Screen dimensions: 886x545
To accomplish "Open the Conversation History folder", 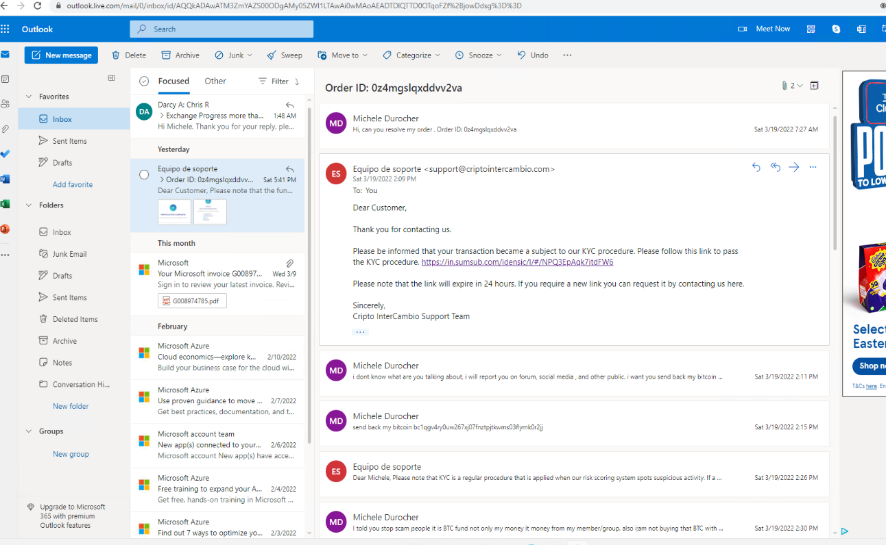I will coord(74,385).
